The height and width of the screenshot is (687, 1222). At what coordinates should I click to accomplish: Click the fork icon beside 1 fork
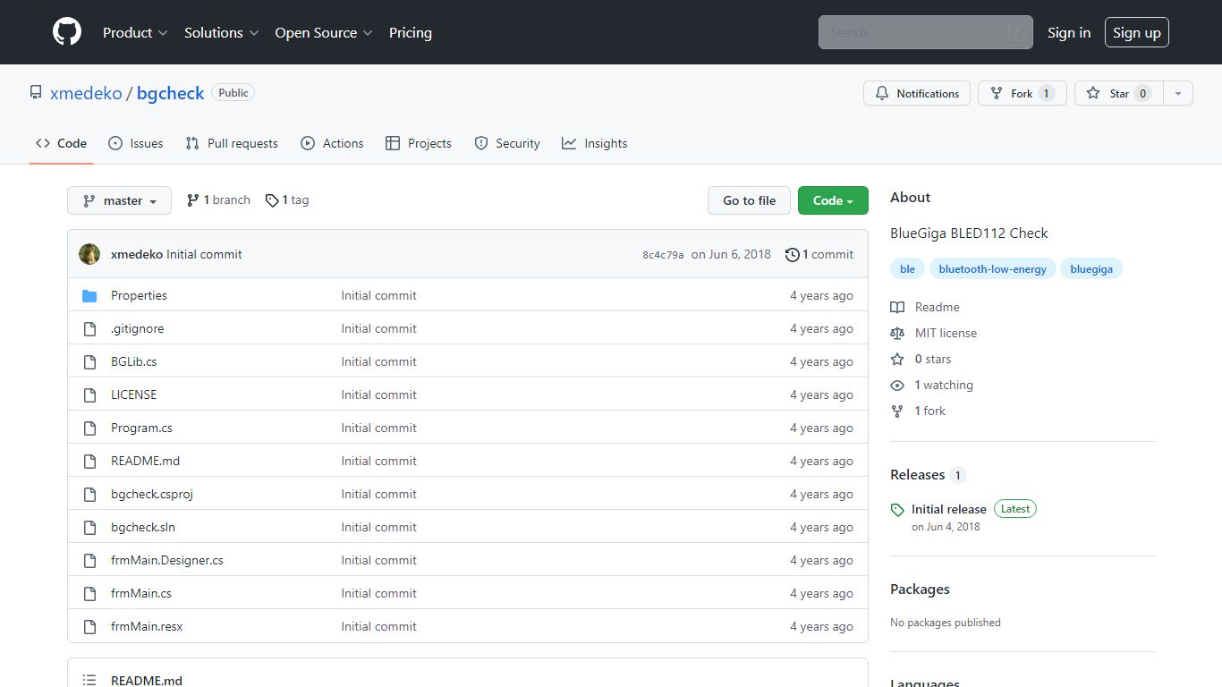pyautogui.click(x=897, y=411)
